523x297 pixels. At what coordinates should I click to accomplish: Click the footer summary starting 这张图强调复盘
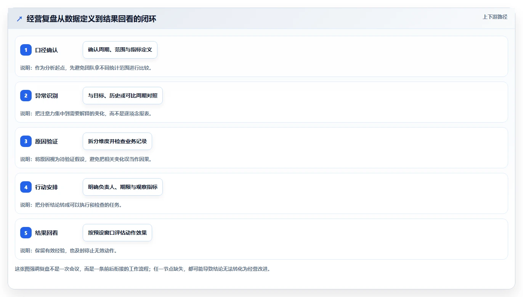pos(143,269)
